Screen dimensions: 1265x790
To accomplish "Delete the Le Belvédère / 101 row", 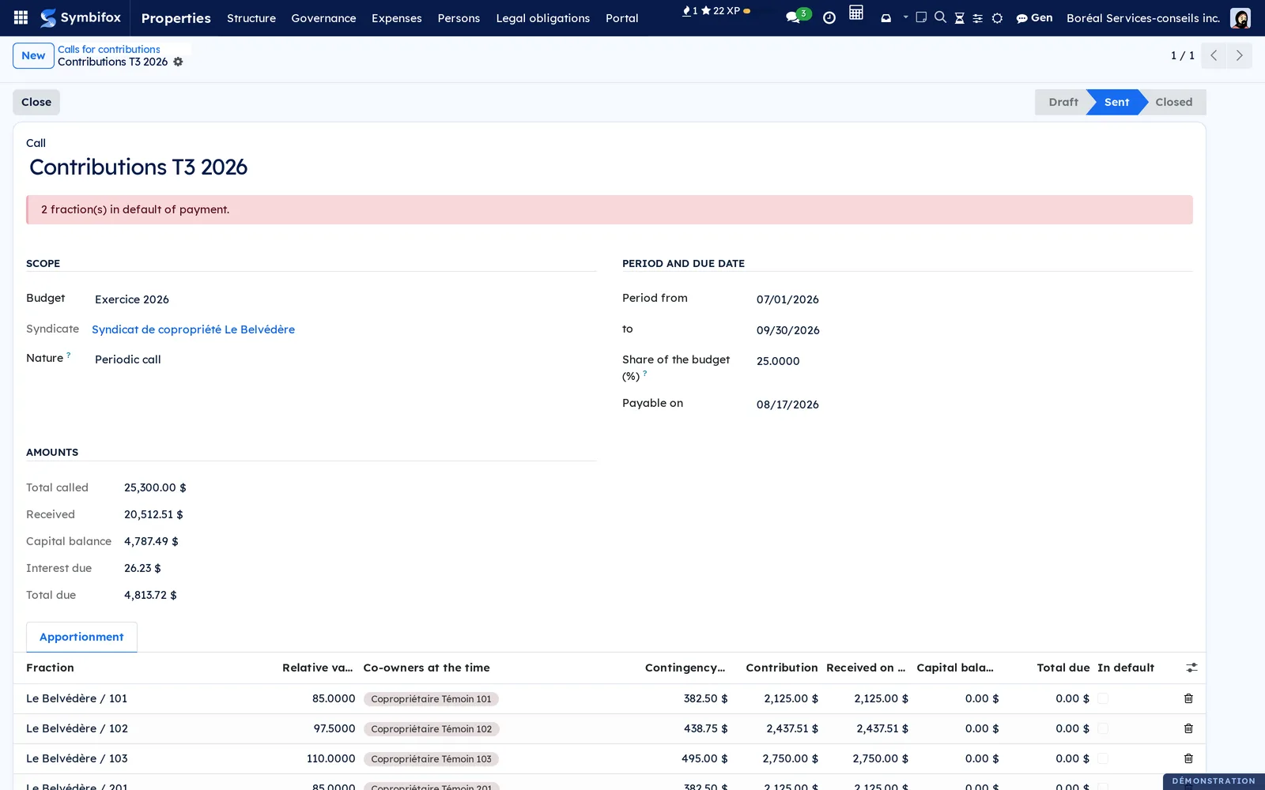I will [x=1188, y=698].
